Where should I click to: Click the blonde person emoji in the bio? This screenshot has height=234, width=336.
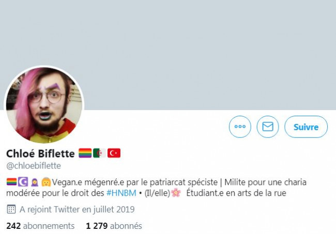click(x=46, y=182)
